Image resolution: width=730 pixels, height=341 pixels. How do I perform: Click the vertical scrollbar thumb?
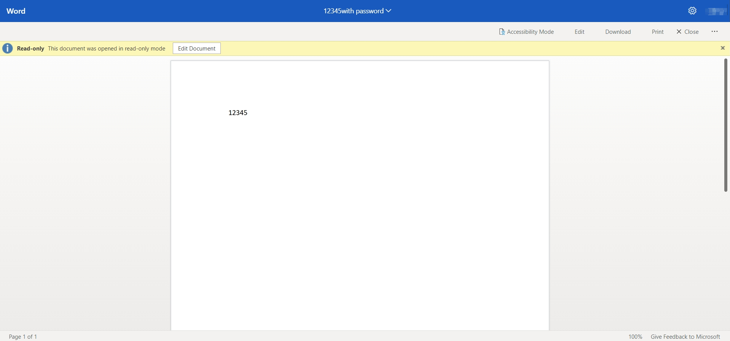point(725,125)
